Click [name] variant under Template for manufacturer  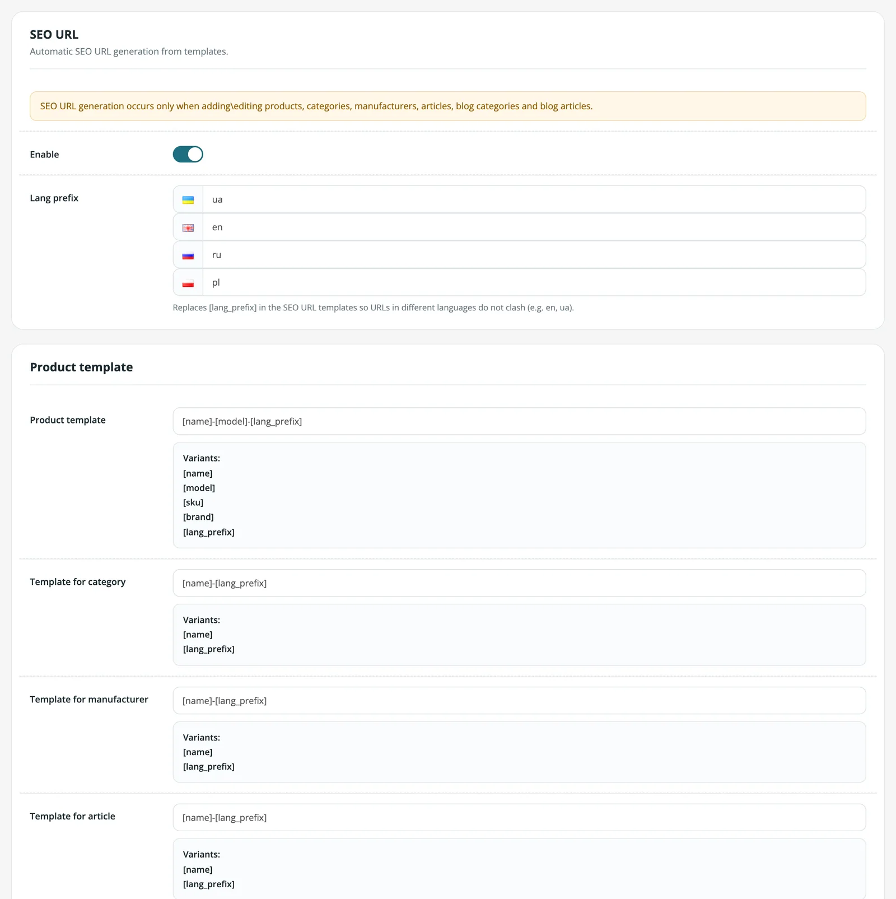[198, 752]
